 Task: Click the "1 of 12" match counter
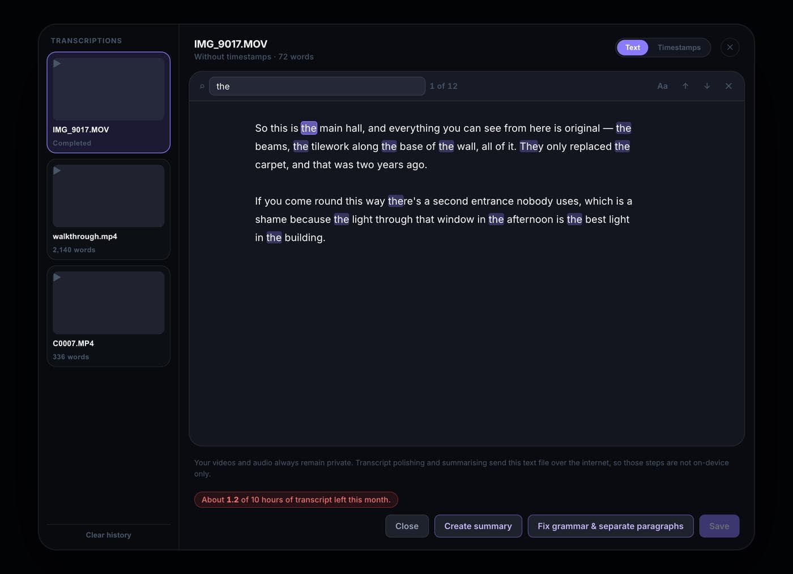(x=444, y=86)
